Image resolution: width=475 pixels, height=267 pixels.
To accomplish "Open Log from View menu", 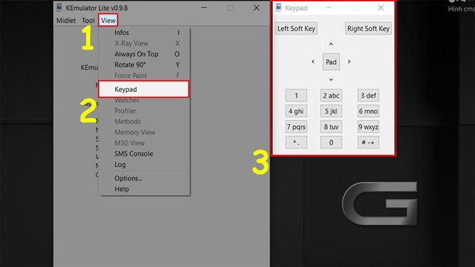I will tap(144, 165).
